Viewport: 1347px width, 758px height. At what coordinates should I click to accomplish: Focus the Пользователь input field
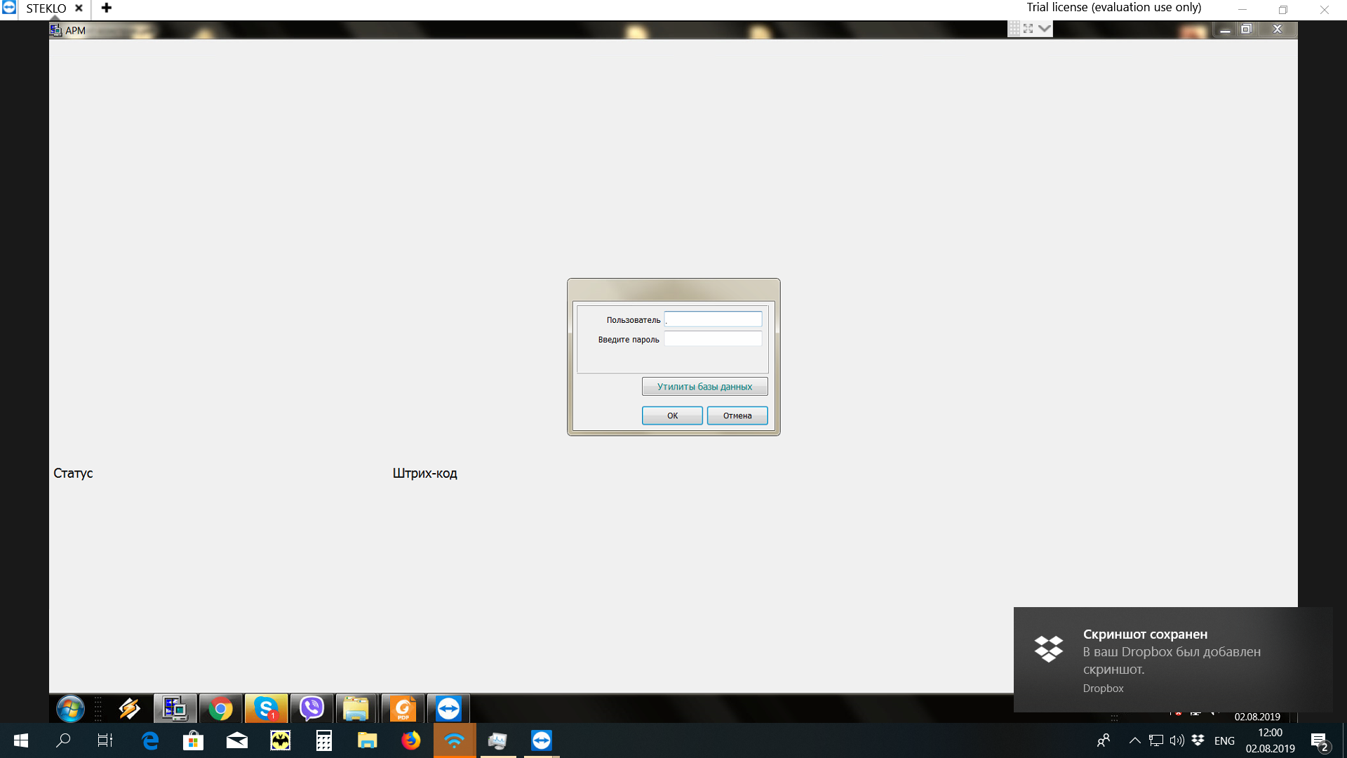point(713,319)
